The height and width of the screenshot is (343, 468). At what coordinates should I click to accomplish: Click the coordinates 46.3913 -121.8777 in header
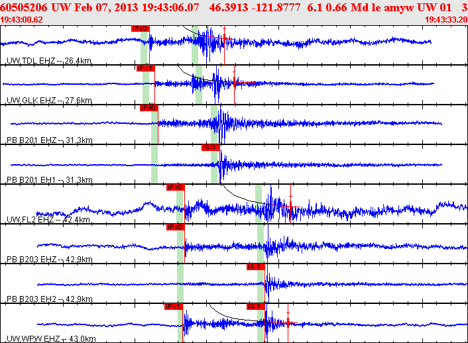tap(255, 7)
